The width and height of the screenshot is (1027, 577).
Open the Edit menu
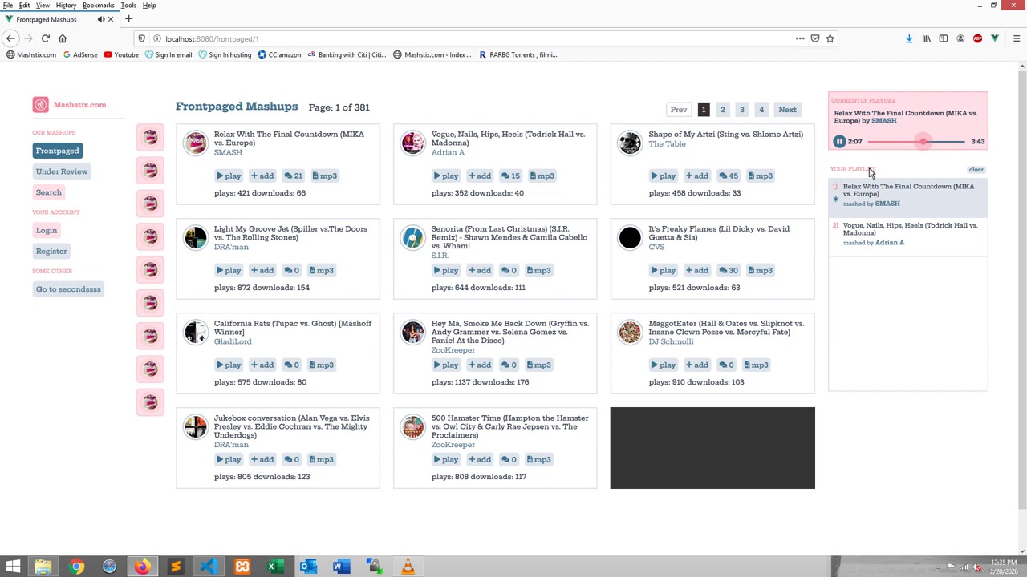(x=25, y=5)
